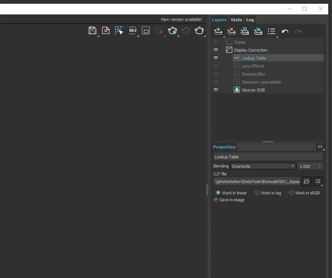Click the Lookup Table name field in Properties
This screenshot has height=278, width=332.
pos(268,157)
